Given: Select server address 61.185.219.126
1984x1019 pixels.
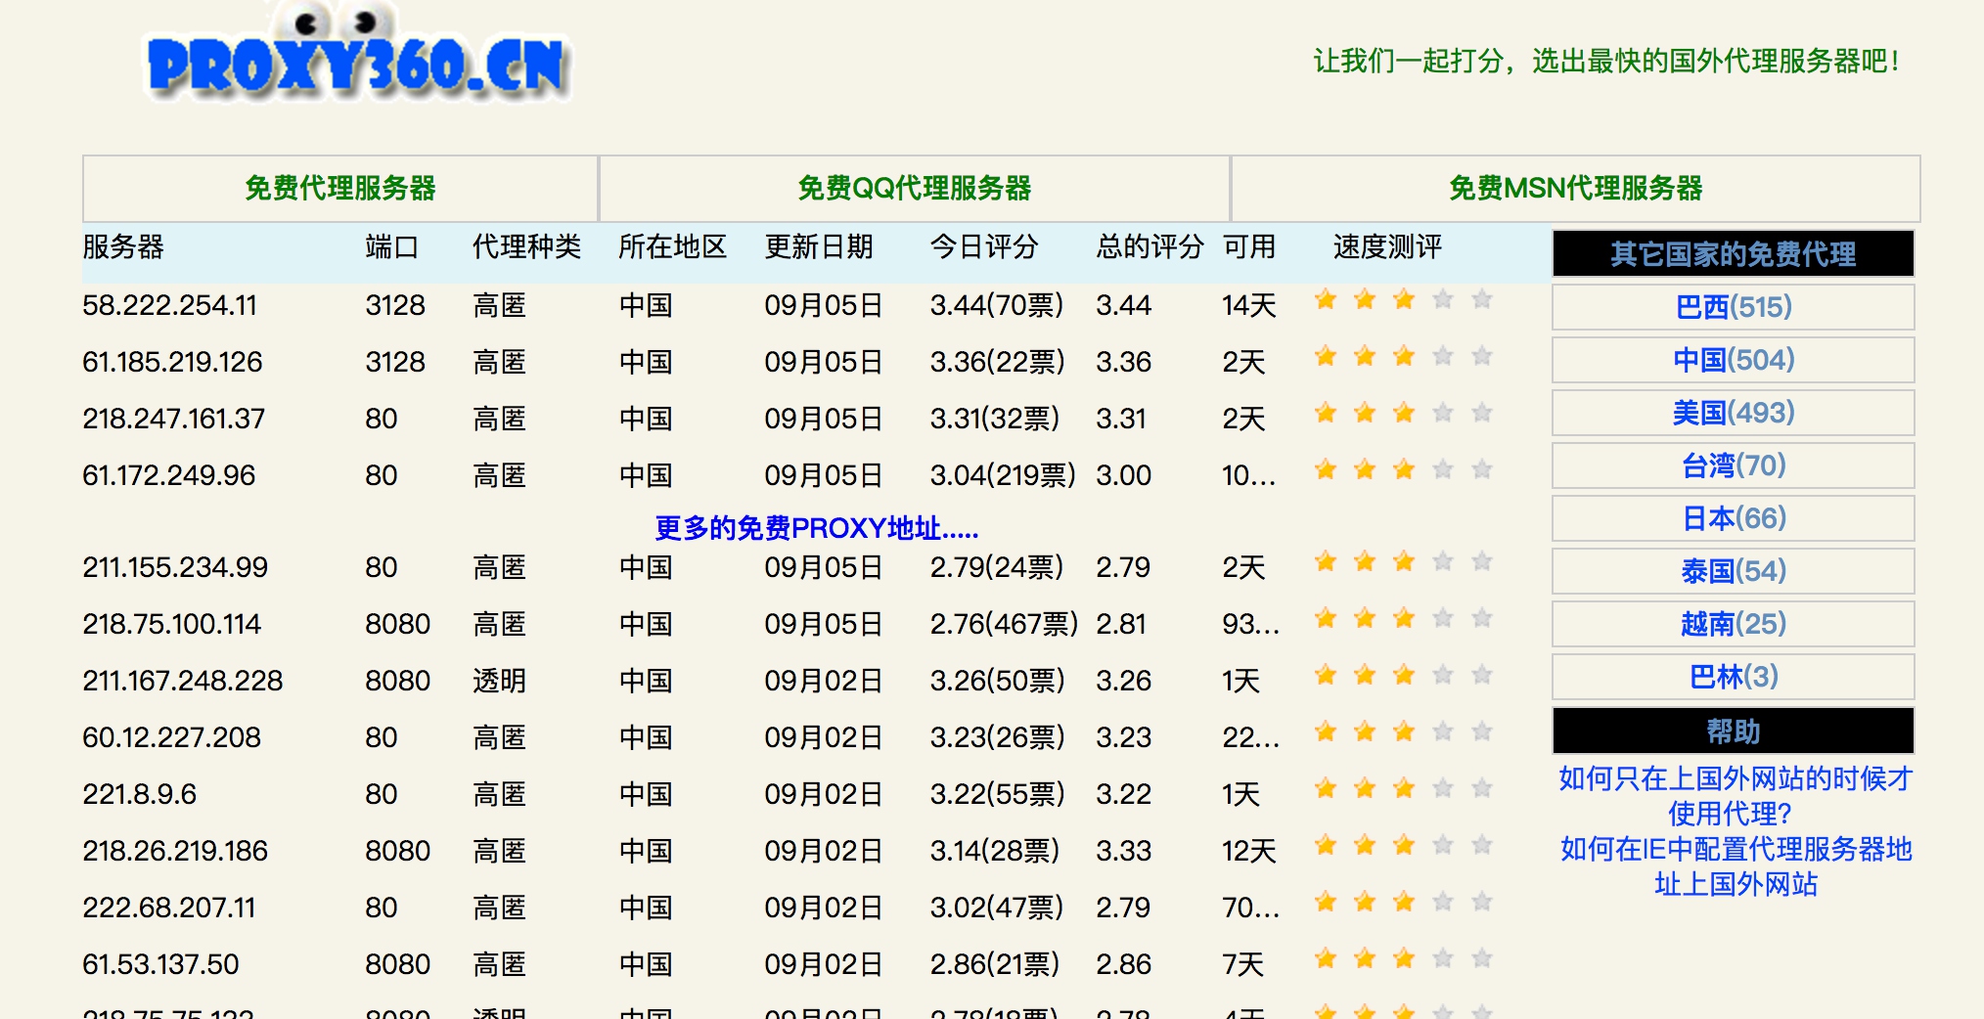Looking at the screenshot, I should [172, 362].
